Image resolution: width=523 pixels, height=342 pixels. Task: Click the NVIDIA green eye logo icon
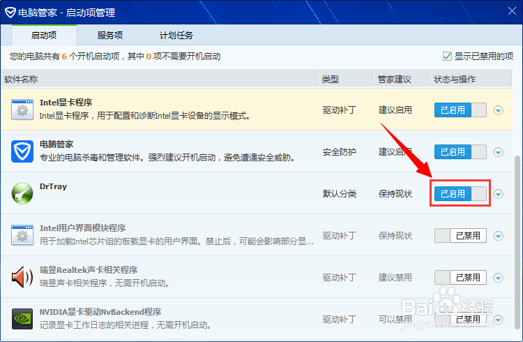point(22,319)
